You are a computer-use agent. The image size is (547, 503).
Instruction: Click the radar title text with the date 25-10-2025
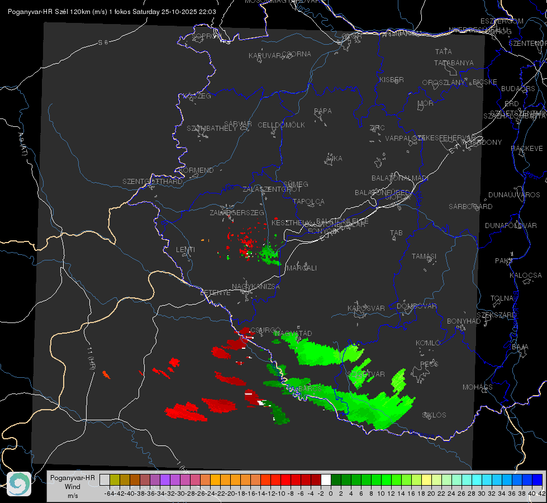coord(112,12)
